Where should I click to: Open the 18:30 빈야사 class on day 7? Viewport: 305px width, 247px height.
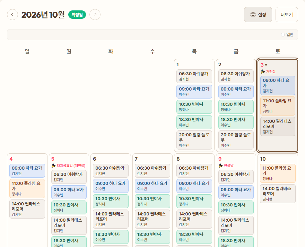click(152, 237)
